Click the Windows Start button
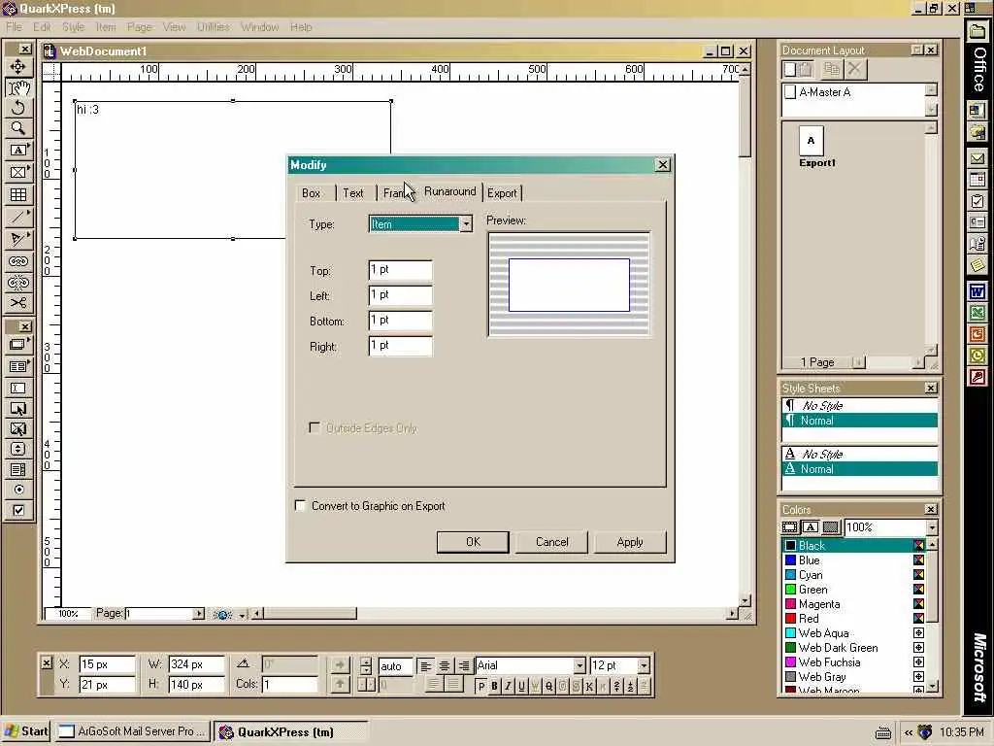994x746 pixels. click(x=26, y=731)
